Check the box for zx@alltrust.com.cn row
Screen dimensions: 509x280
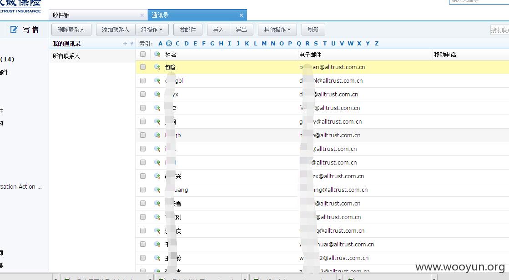click(x=143, y=176)
